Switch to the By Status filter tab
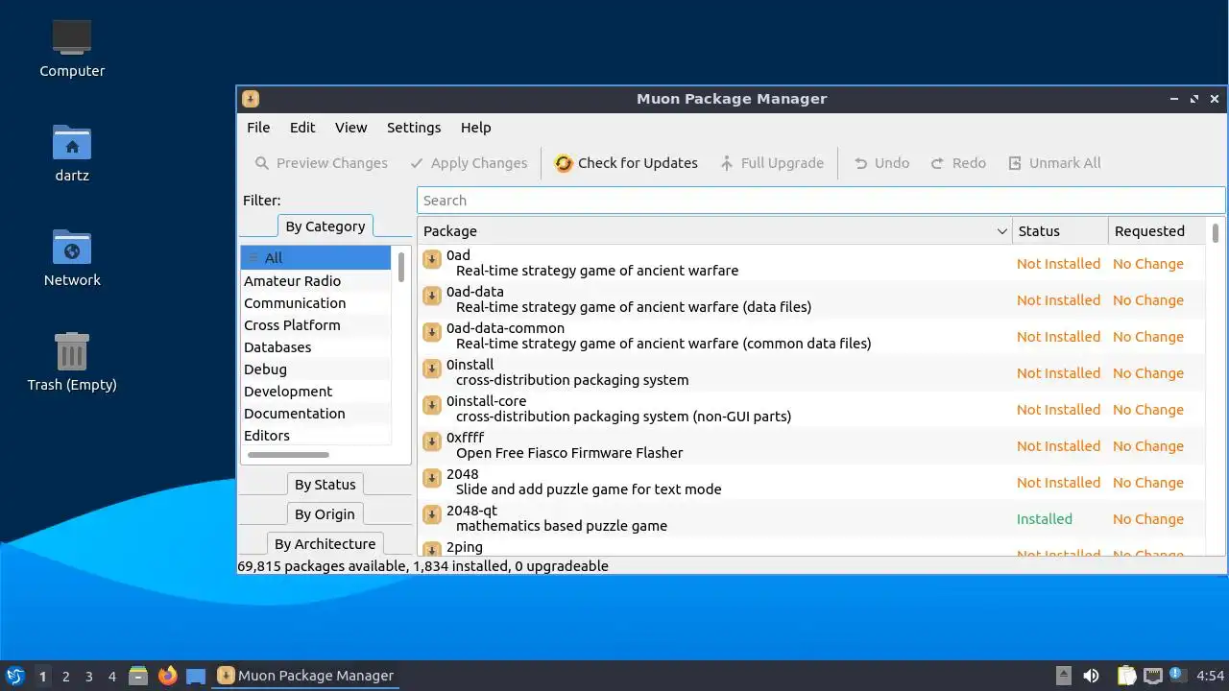 coord(325,485)
